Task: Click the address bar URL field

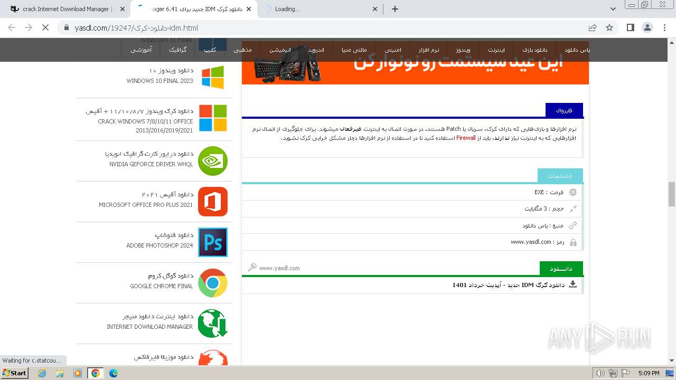Action: [327, 27]
